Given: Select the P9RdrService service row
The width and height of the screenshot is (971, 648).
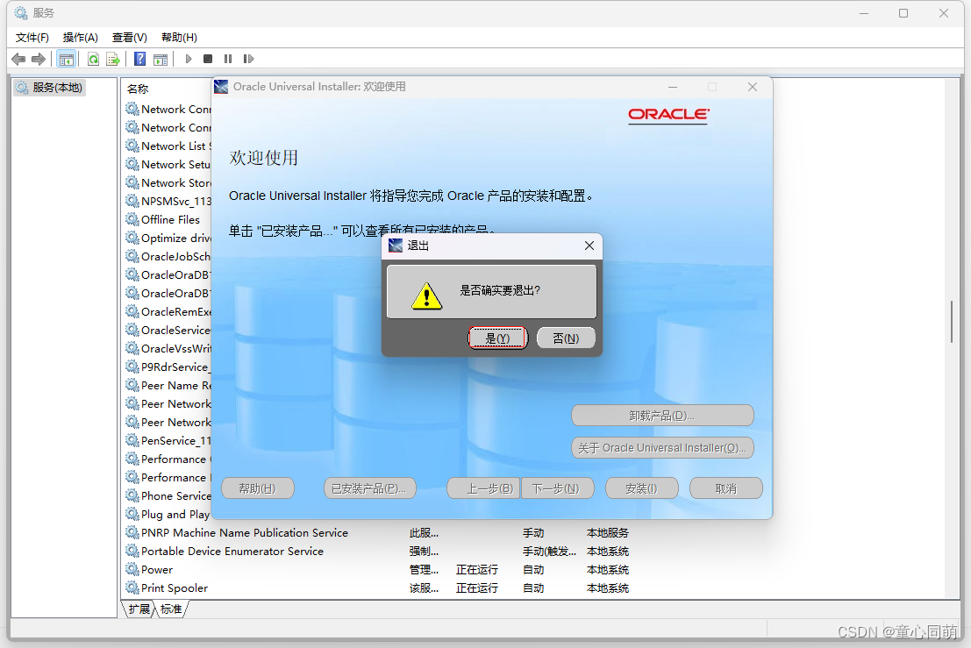Looking at the screenshot, I should click(168, 367).
